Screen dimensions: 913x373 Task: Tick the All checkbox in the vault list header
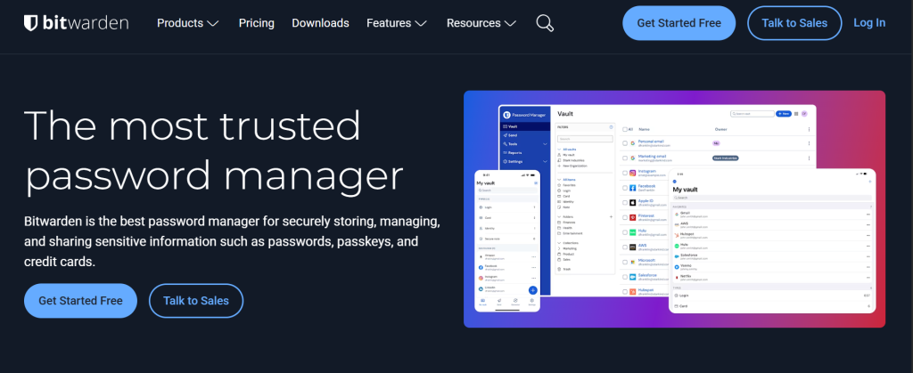click(625, 130)
